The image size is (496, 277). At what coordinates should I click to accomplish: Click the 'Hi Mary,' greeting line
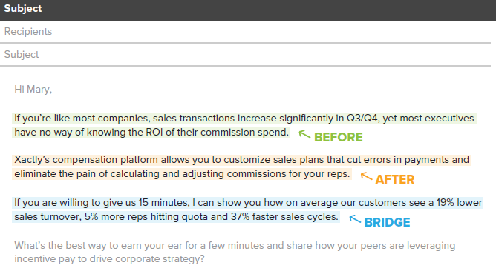pos(33,90)
